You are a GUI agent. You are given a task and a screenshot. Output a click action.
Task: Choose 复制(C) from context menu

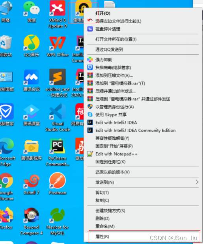click(x=102, y=200)
